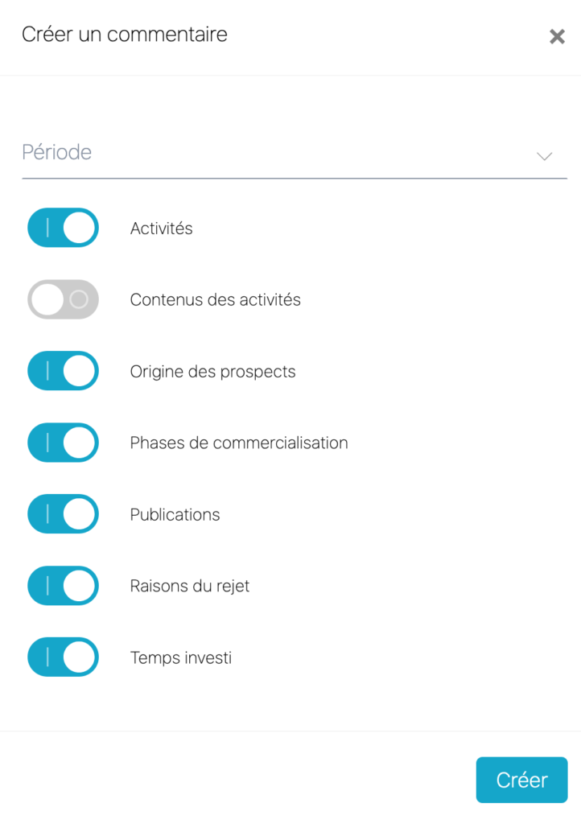
Task: Disable the Raisons du rejet toggle
Action: (x=63, y=586)
